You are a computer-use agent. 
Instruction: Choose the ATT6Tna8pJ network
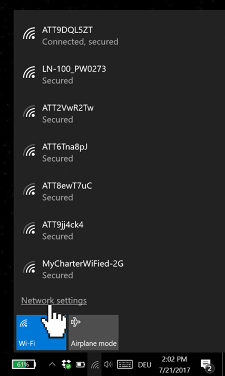coord(119,152)
